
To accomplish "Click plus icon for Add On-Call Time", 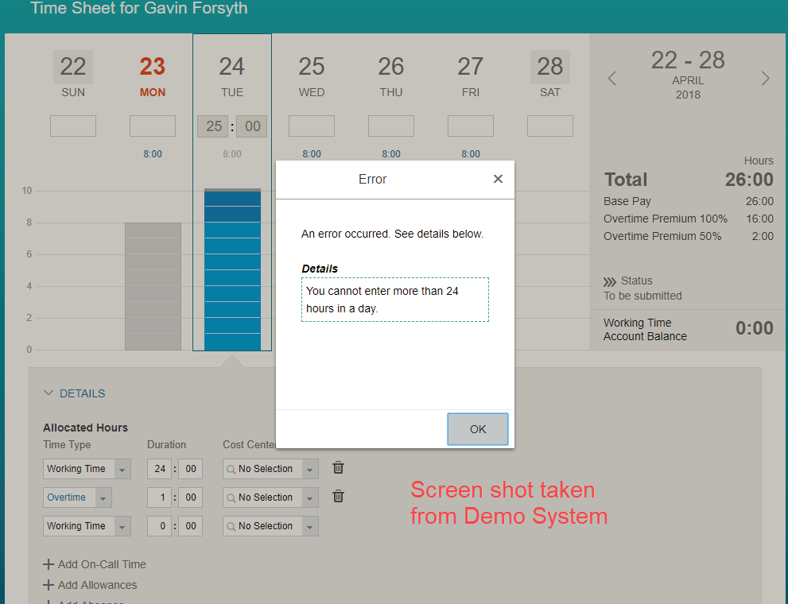I will coord(49,564).
